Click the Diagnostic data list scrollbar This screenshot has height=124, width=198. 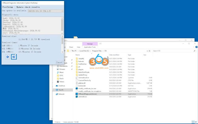pyautogui.click(x=62, y=25)
